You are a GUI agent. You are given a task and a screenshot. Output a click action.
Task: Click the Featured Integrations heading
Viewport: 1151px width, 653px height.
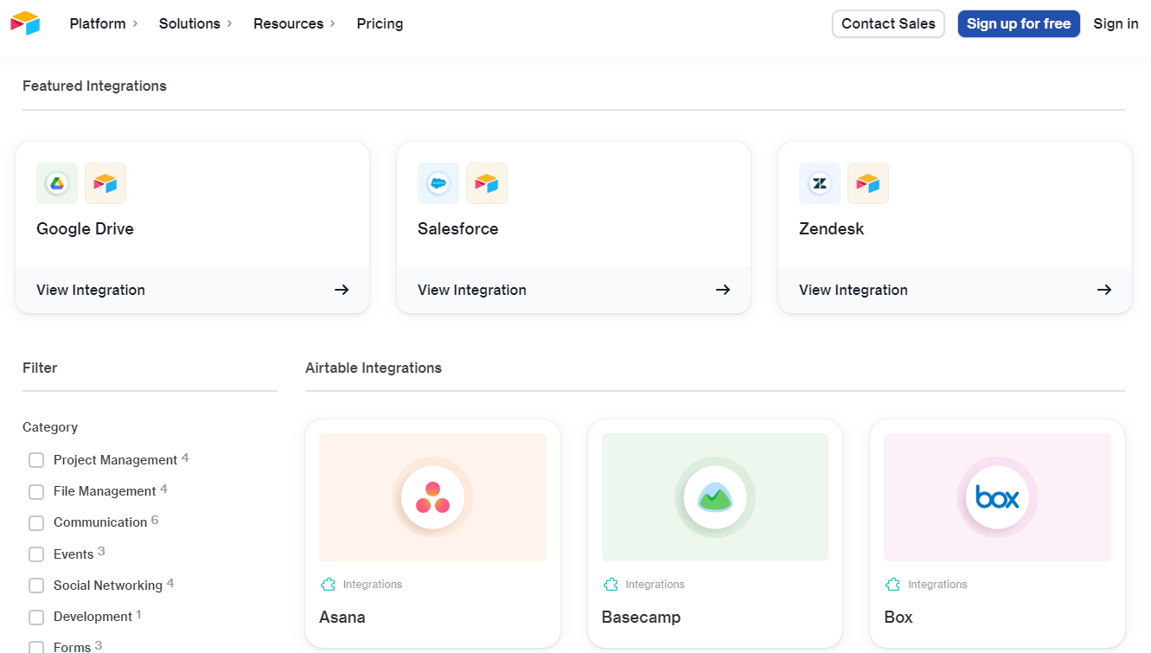click(94, 86)
